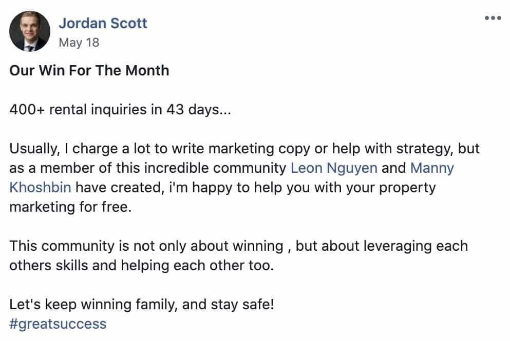Screen dimensions: 510x341
Task: Open the three-dot post options menu
Action: (493, 18)
